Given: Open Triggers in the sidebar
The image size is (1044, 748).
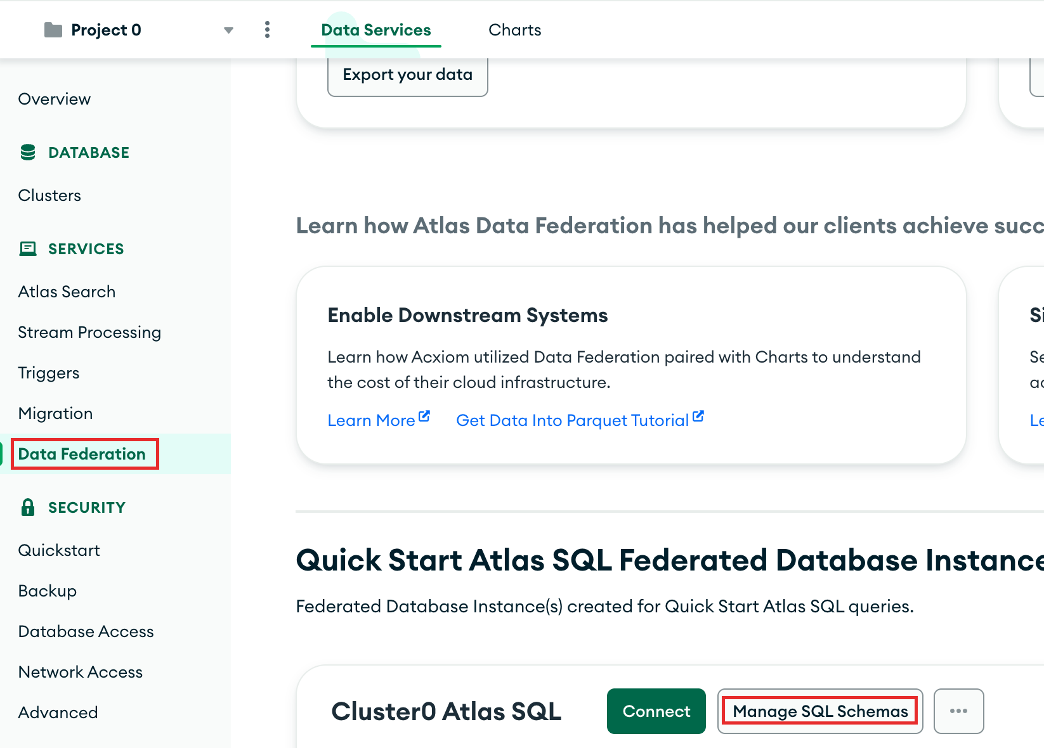Looking at the screenshot, I should (49, 373).
